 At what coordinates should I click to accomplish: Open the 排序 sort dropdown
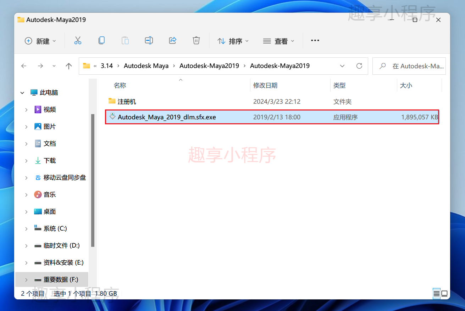click(233, 41)
